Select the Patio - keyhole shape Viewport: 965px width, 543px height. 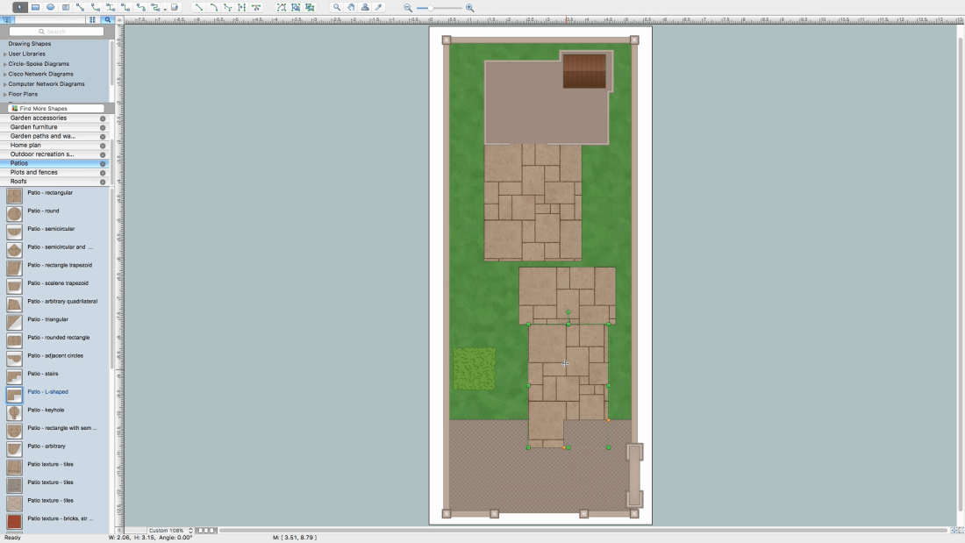(x=45, y=410)
